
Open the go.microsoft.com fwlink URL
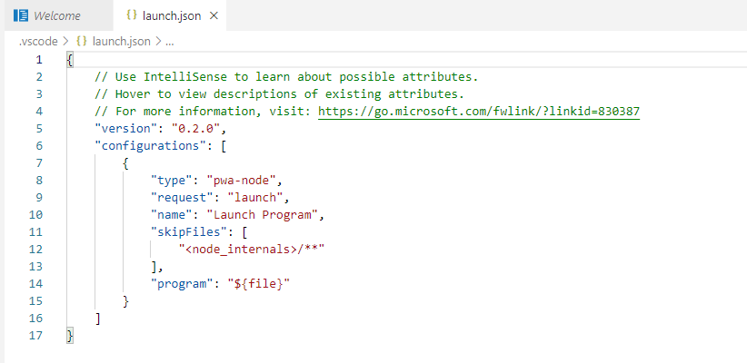pyautogui.click(x=479, y=112)
